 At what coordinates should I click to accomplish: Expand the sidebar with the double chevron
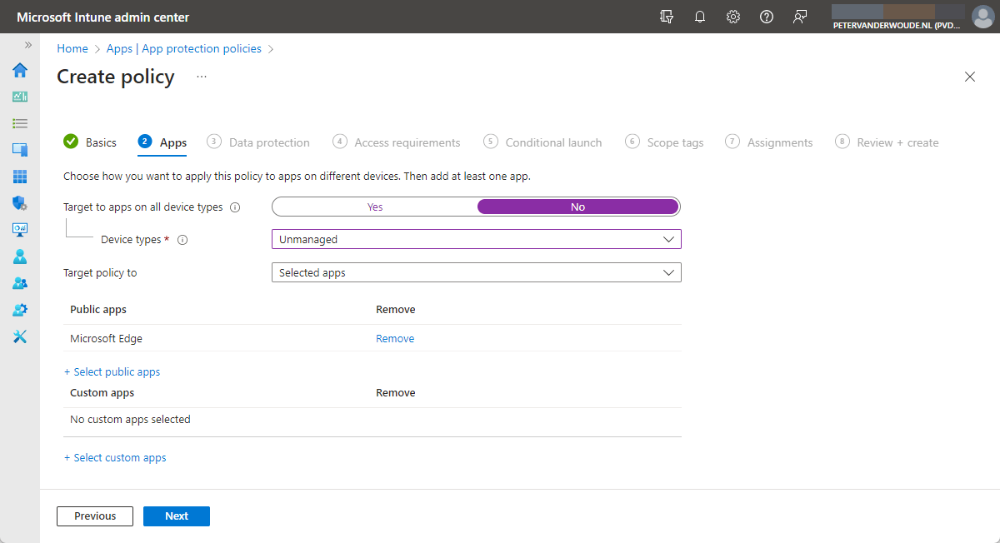(27, 46)
